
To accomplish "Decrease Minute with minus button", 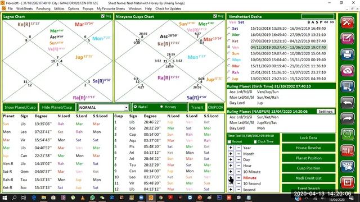I will (x=238, y=177).
